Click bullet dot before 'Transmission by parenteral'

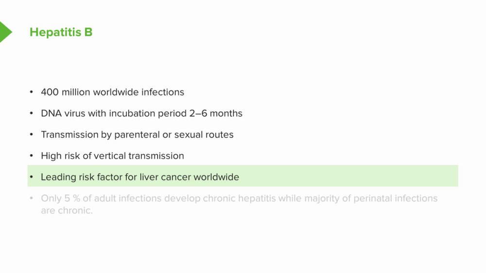[31, 135]
